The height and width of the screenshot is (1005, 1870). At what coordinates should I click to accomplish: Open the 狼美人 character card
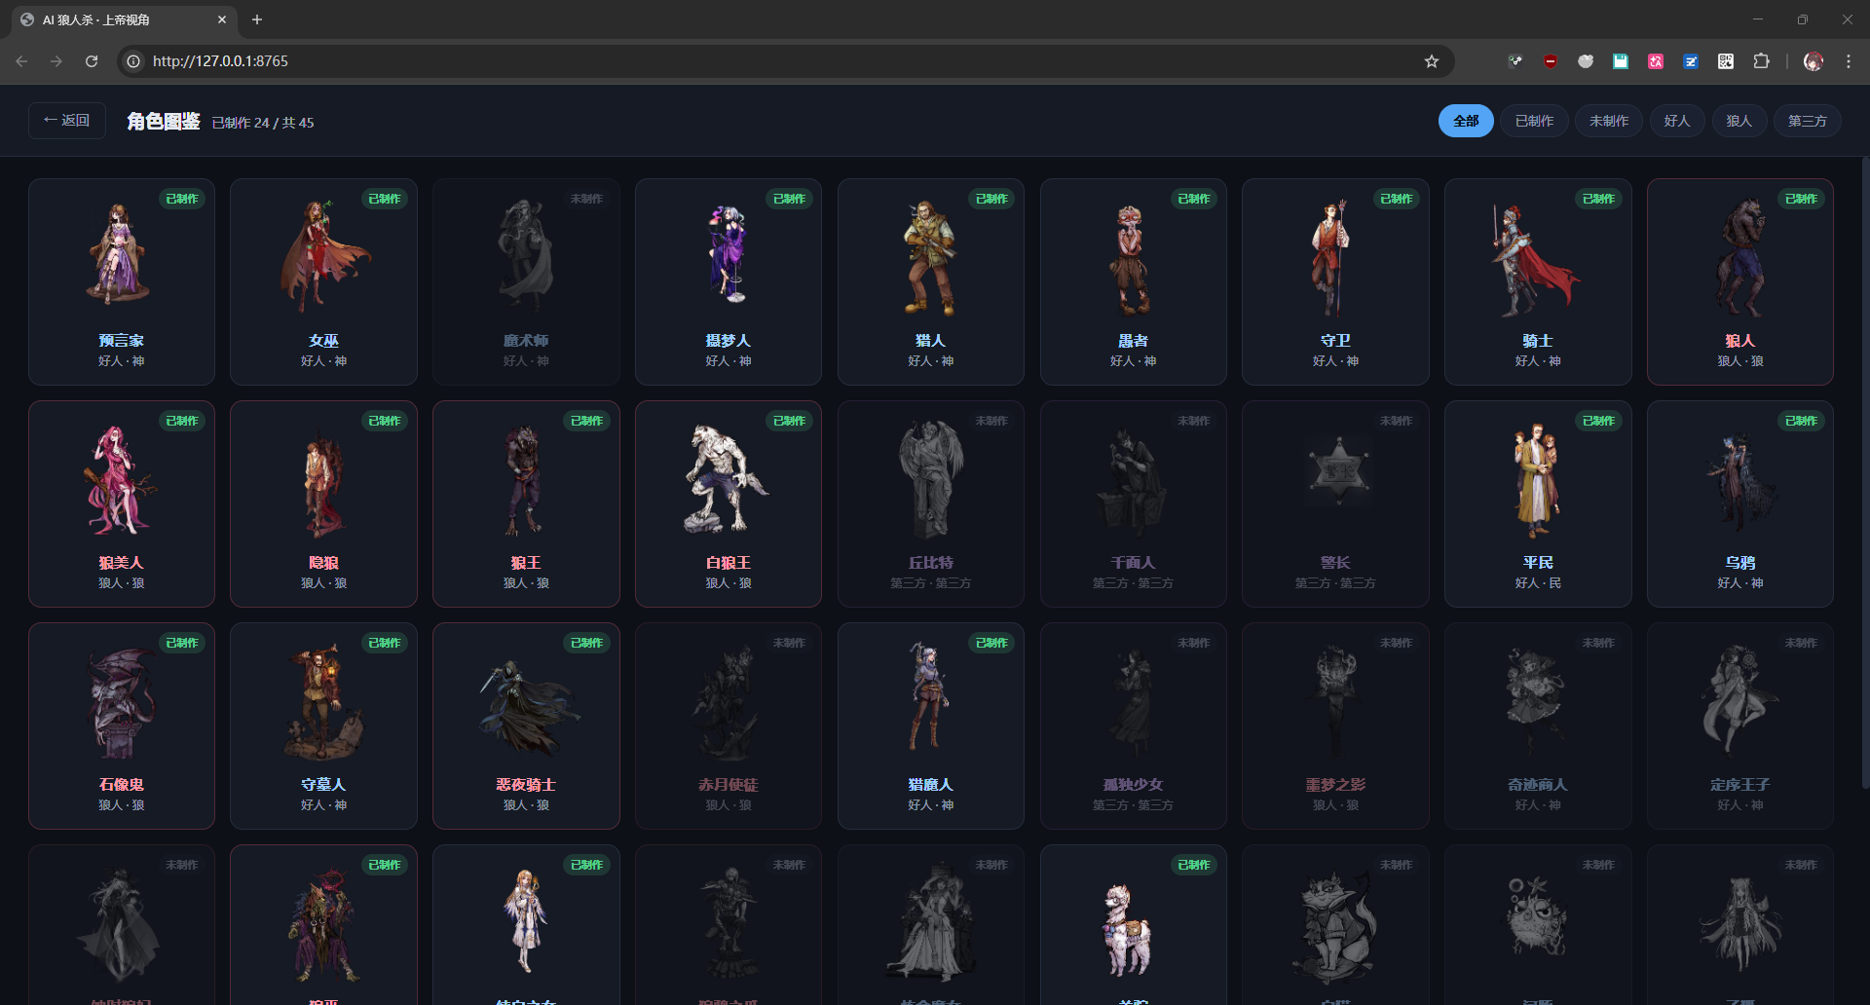[x=122, y=503]
